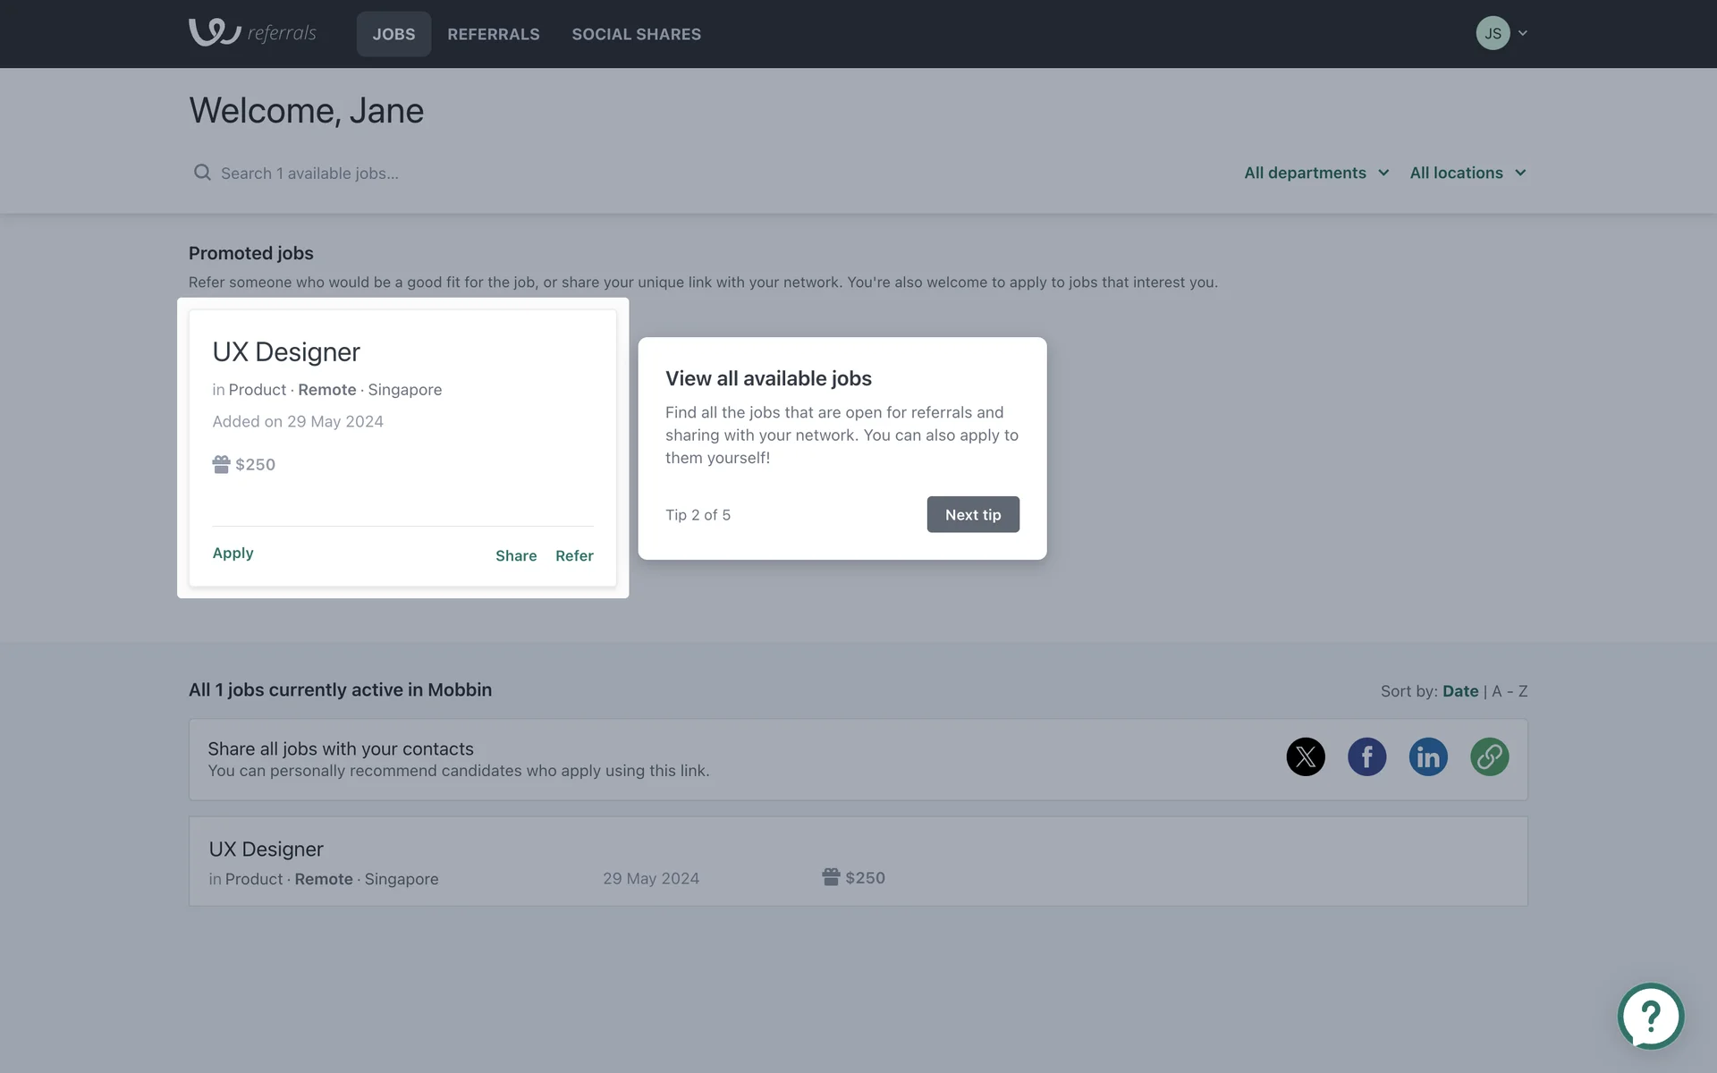Sort the jobs list A - Z
The width and height of the screenshot is (1717, 1073).
pos(1510,691)
